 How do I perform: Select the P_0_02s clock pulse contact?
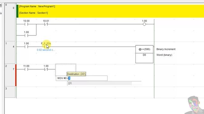[46, 47]
